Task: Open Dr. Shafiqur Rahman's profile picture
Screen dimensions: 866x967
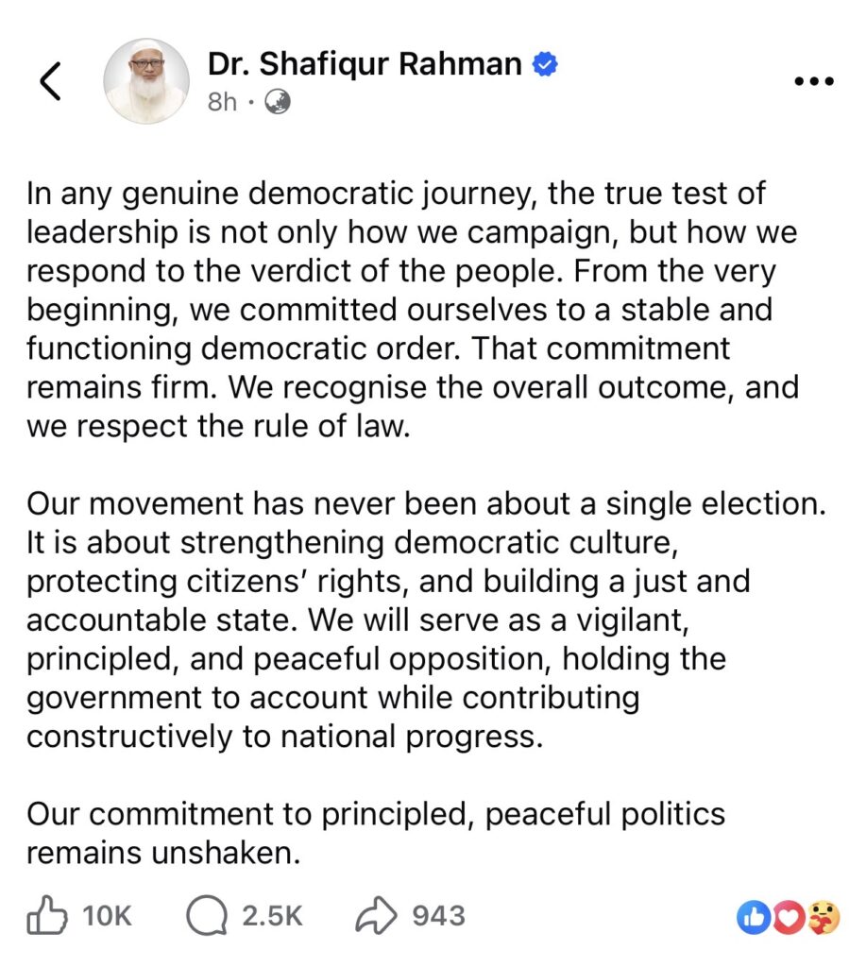Action: pos(145,81)
